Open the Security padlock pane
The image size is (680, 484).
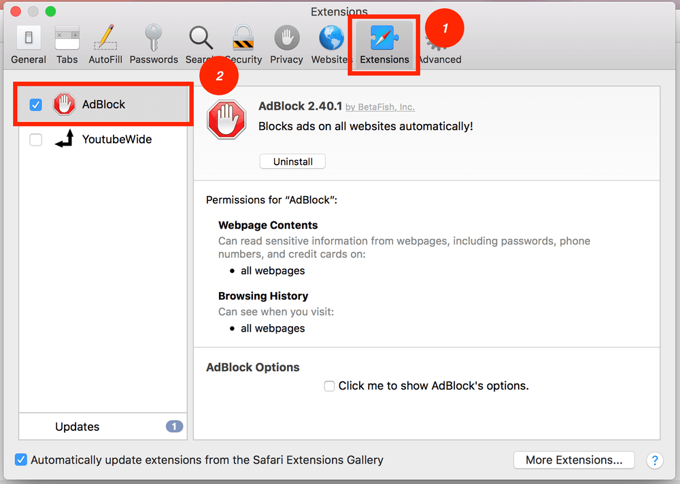[x=243, y=39]
